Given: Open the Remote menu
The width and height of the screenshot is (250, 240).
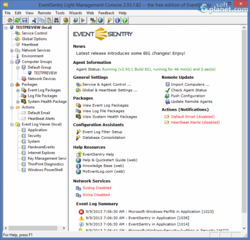Looking at the screenshot, I should 44,13.
